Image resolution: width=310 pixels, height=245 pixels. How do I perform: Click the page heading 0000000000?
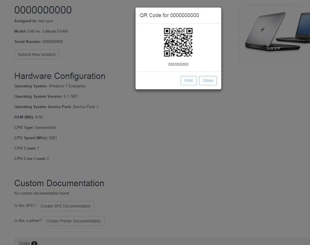click(x=43, y=10)
